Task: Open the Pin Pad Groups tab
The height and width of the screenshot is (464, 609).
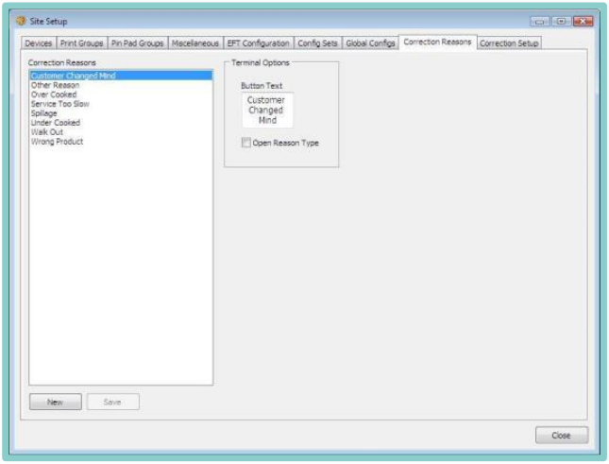Action: click(x=138, y=43)
